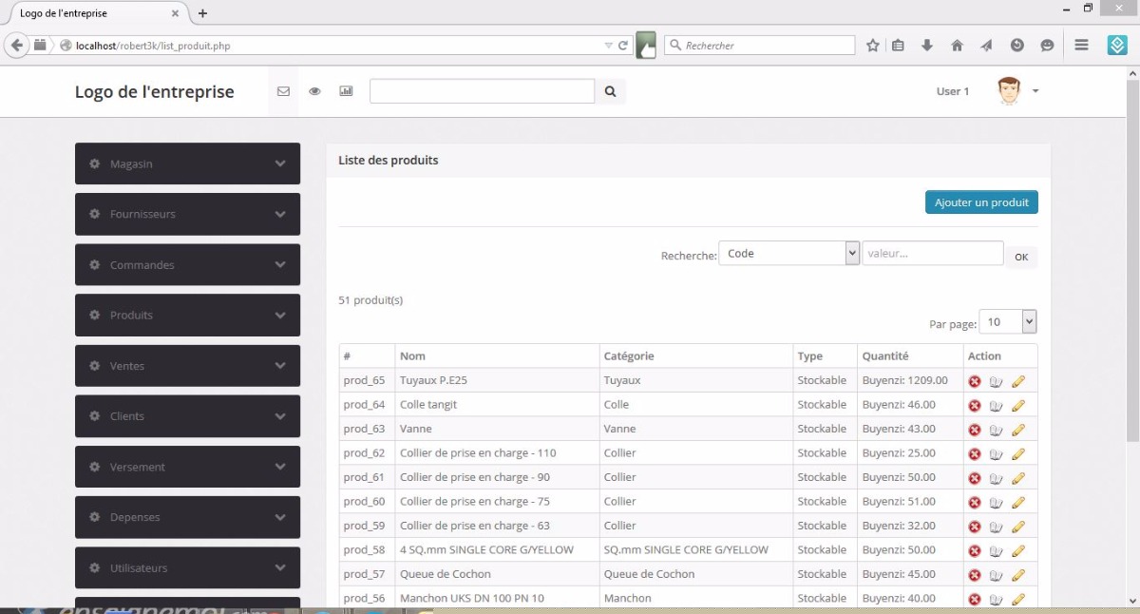The height and width of the screenshot is (614, 1140).
Task: Click the Ajouter un produit button
Action: pos(981,202)
